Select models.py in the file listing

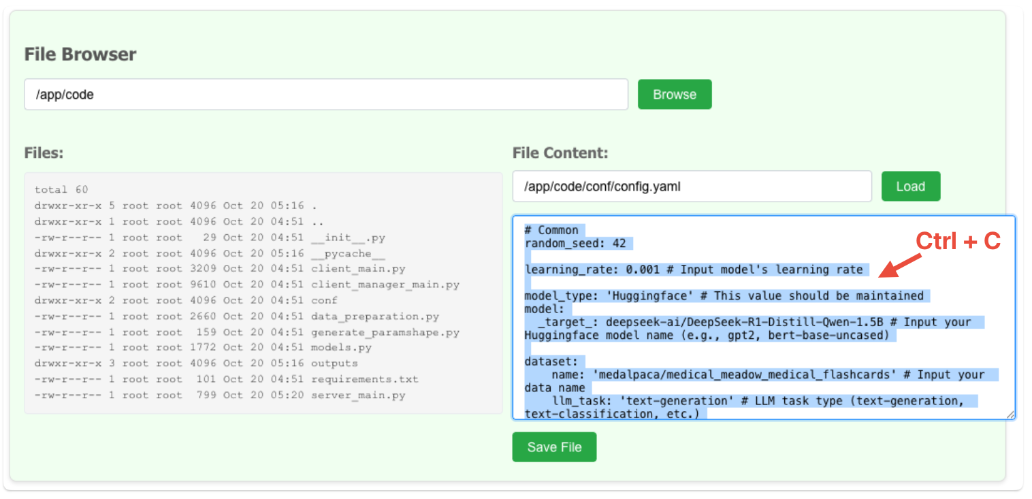coord(340,347)
